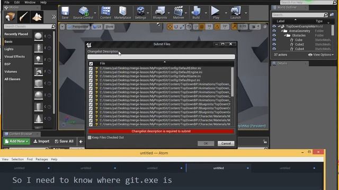Open the Settings toolbar icon
This screenshot has height=190, width=339.
coord(140,13)
